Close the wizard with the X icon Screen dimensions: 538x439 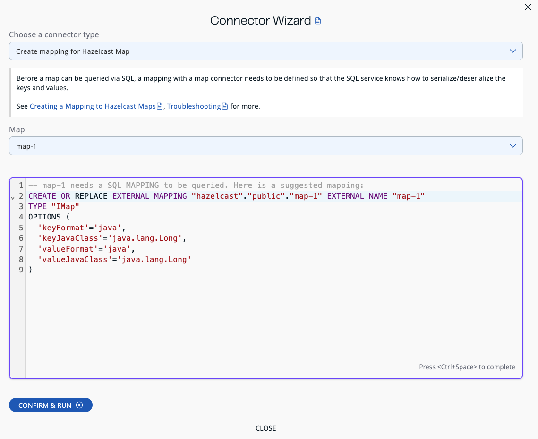click(x=528, y=7)
